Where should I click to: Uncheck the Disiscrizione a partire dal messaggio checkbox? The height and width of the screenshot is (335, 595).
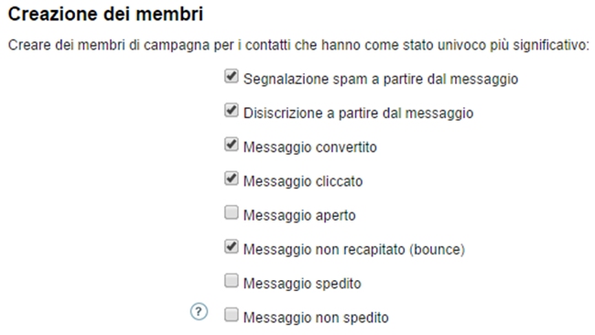(x=231, y=111)
